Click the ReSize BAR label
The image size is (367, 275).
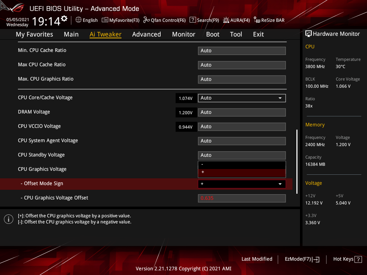tap(273, 20)
